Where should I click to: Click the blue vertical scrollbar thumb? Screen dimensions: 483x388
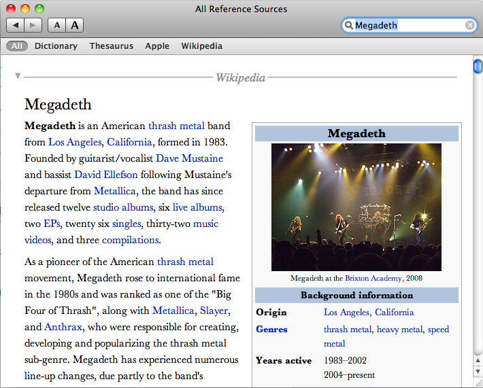478,67
